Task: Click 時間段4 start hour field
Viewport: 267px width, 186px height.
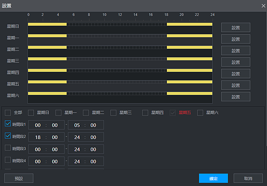Action: pos(38,162)
